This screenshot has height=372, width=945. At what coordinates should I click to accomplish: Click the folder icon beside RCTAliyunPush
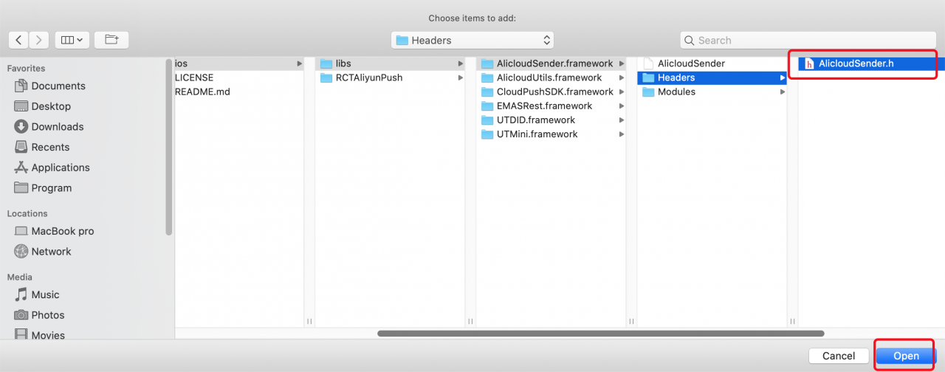(326, 77)
